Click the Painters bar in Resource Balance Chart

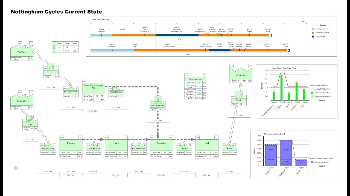click(271, 155)
